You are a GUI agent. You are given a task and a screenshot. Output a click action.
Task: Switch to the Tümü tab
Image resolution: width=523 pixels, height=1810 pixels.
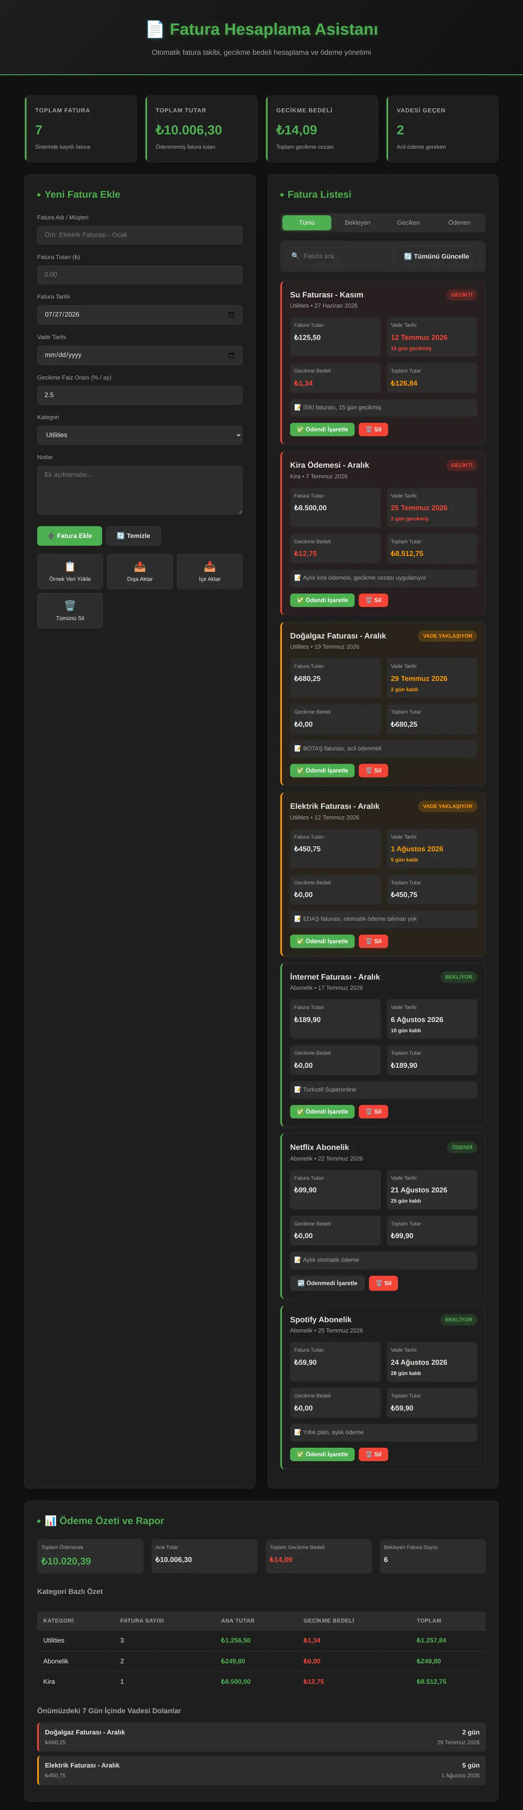[x=306, y=223]
